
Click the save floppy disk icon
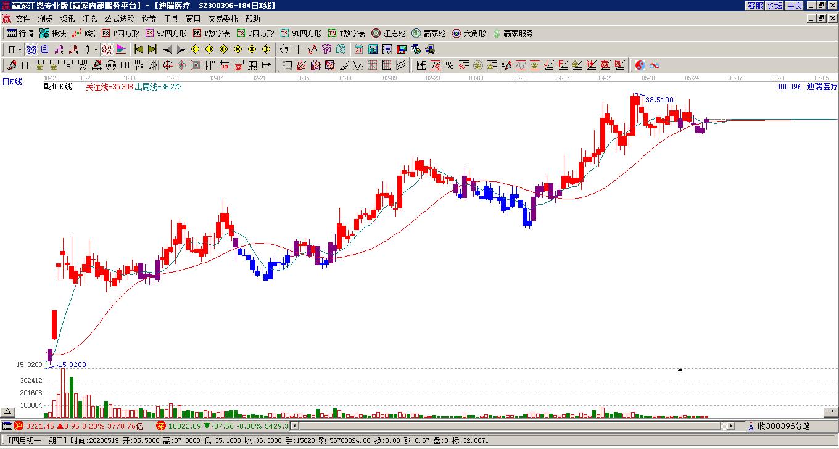[x=402, y=49]
